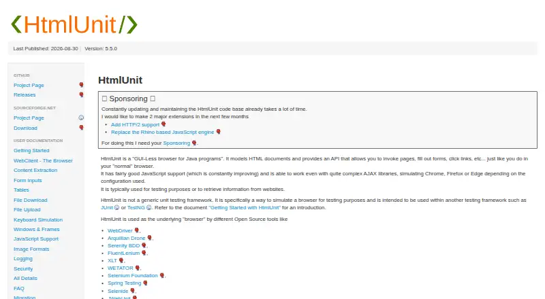Click the icon after WebDriver

tap(137, 230)
